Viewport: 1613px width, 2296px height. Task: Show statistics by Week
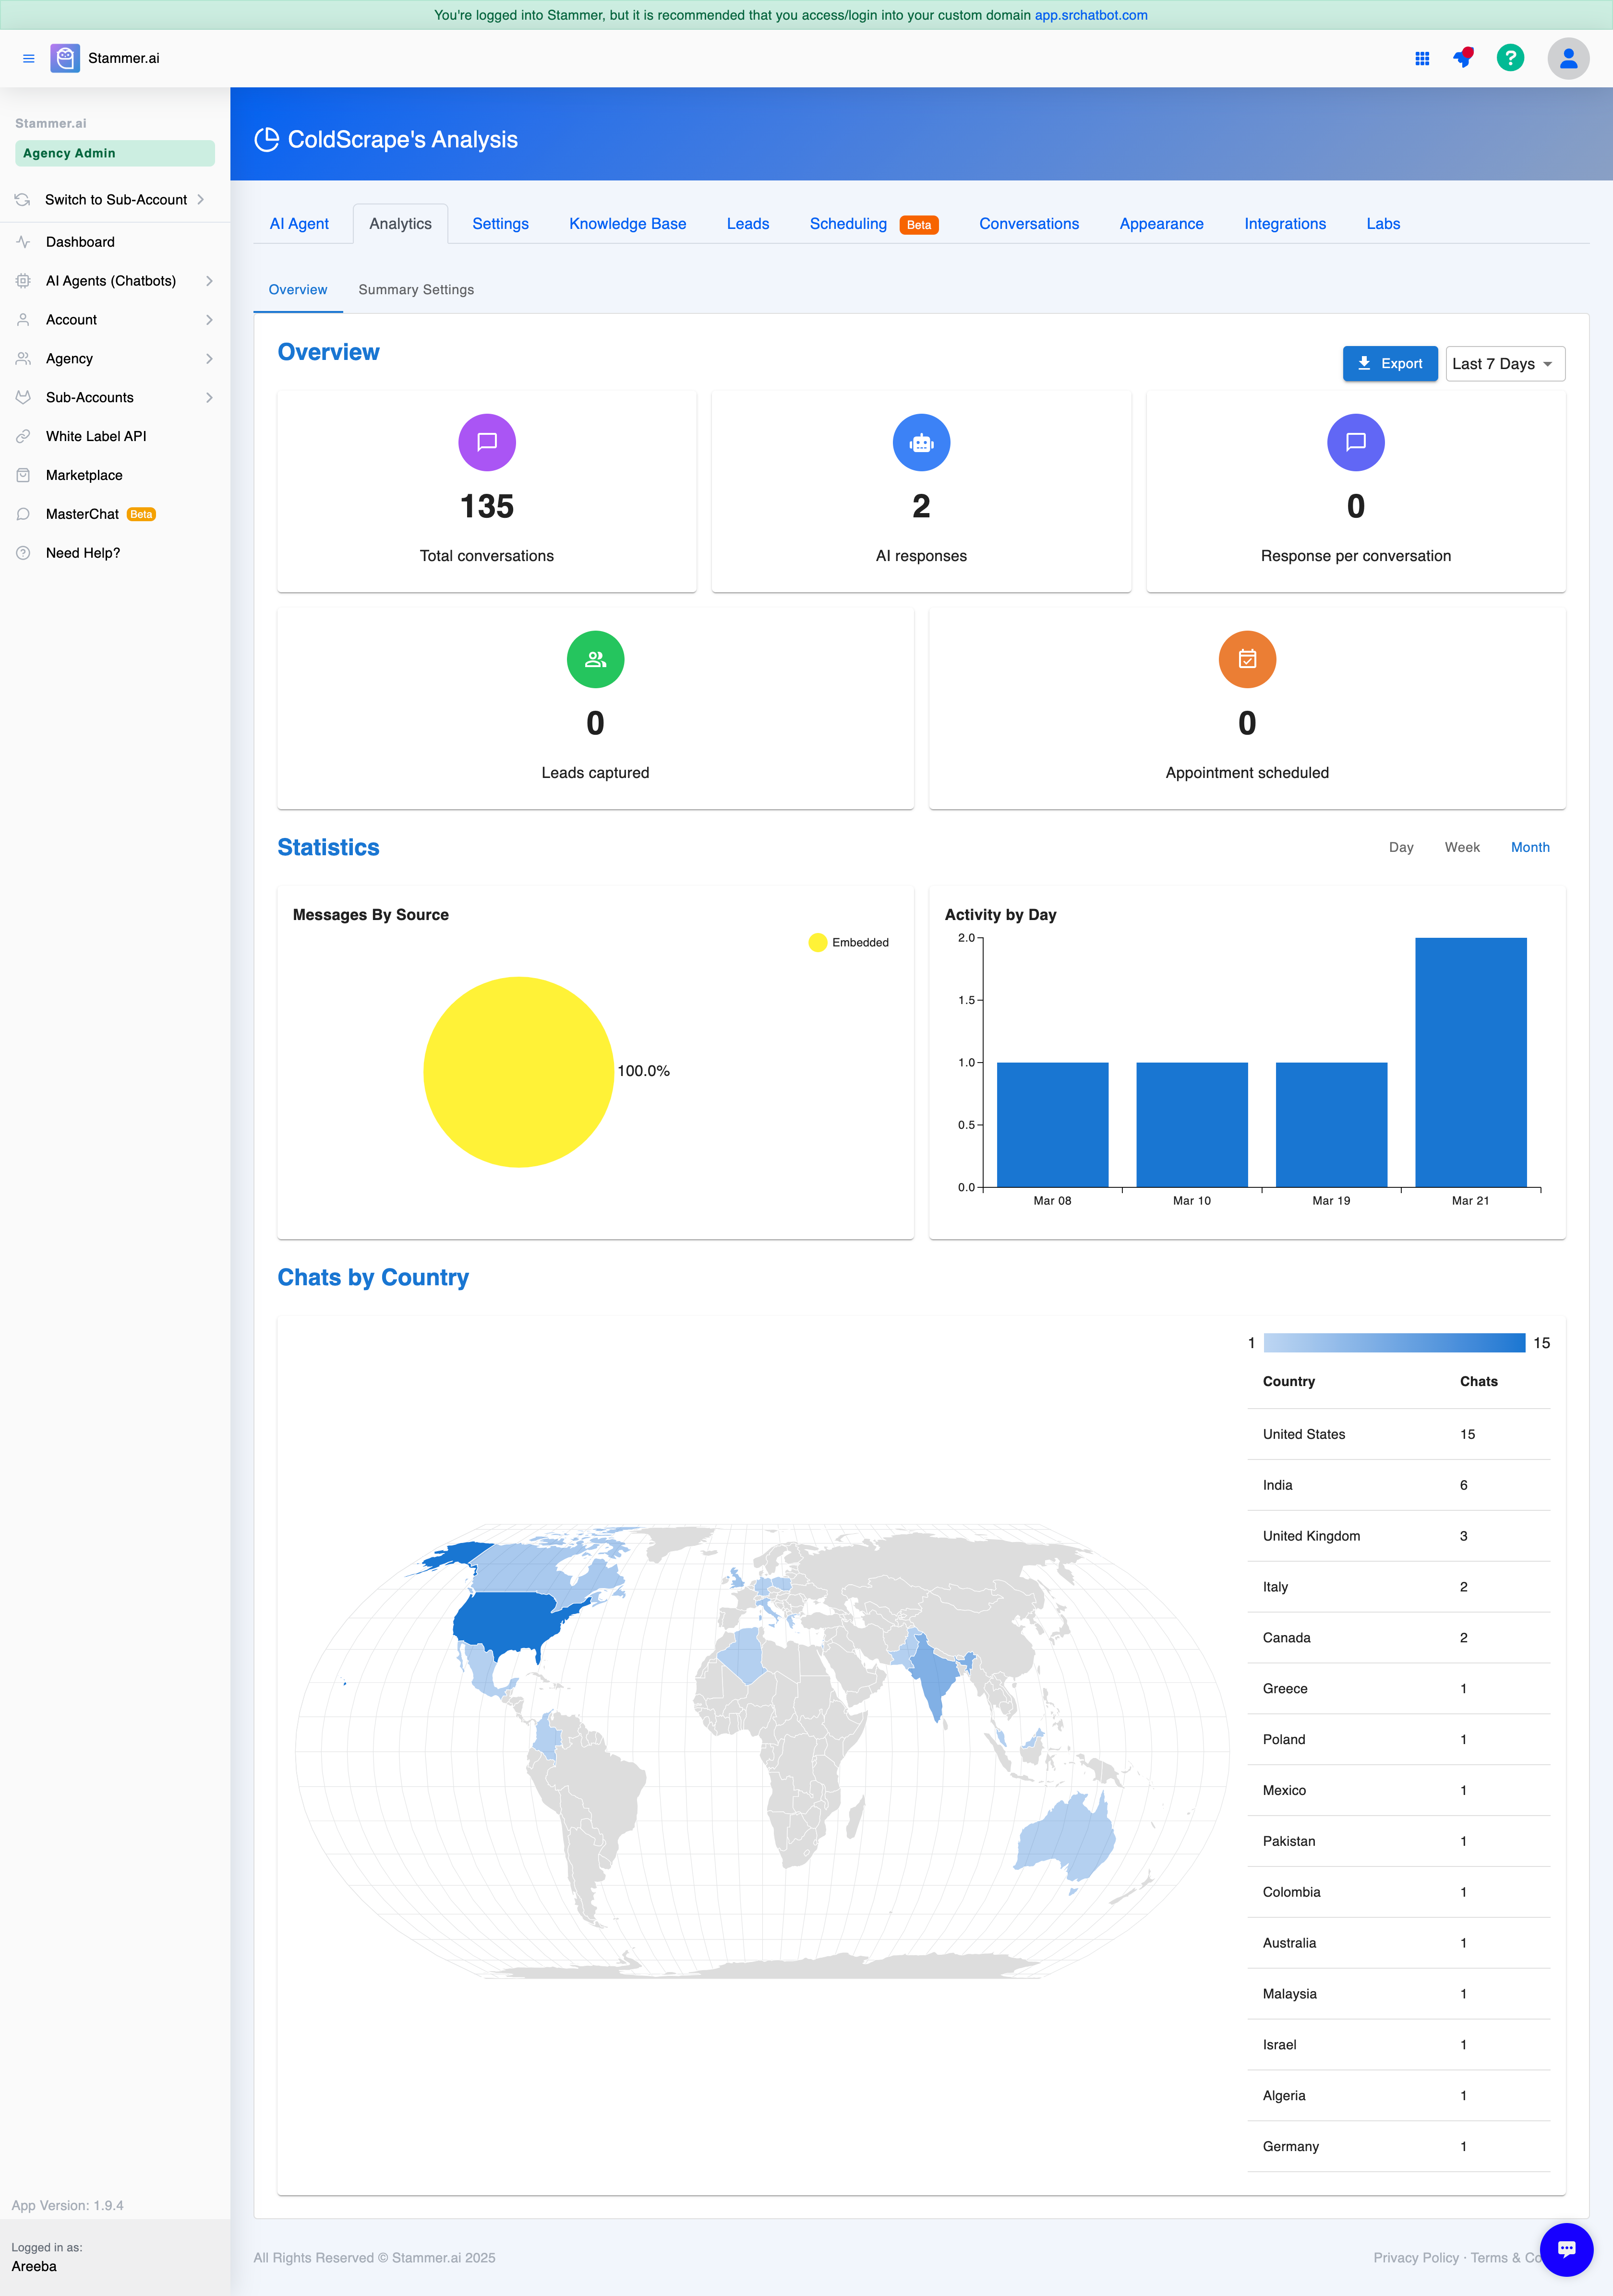[1462, 847]
